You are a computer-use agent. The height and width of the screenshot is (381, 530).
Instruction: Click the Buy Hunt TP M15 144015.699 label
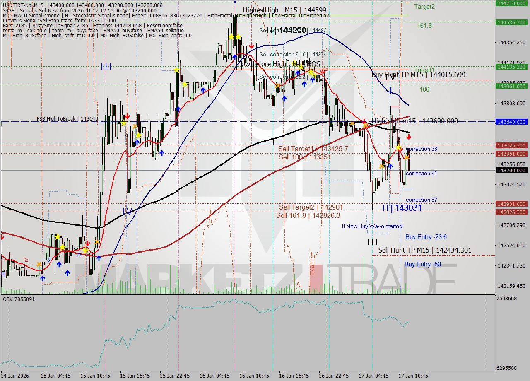click(418, 75)
